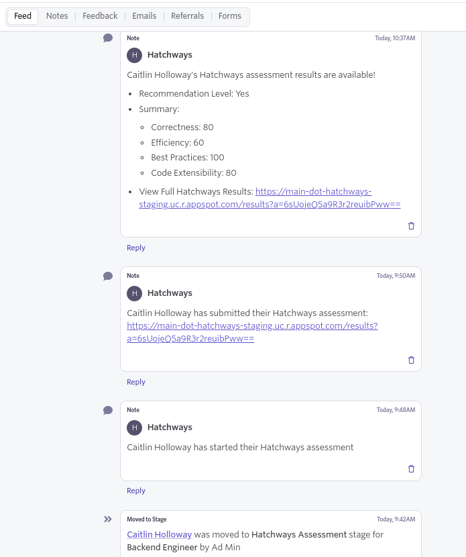Viewport: 466px width, 557px height.
Task: Select the Feed tab
Action: [x=22, y=16]
